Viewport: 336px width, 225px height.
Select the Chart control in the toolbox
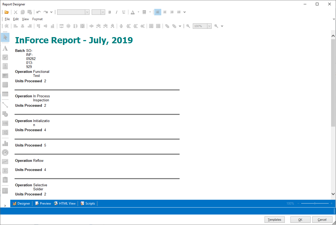[x=5, y=143]
